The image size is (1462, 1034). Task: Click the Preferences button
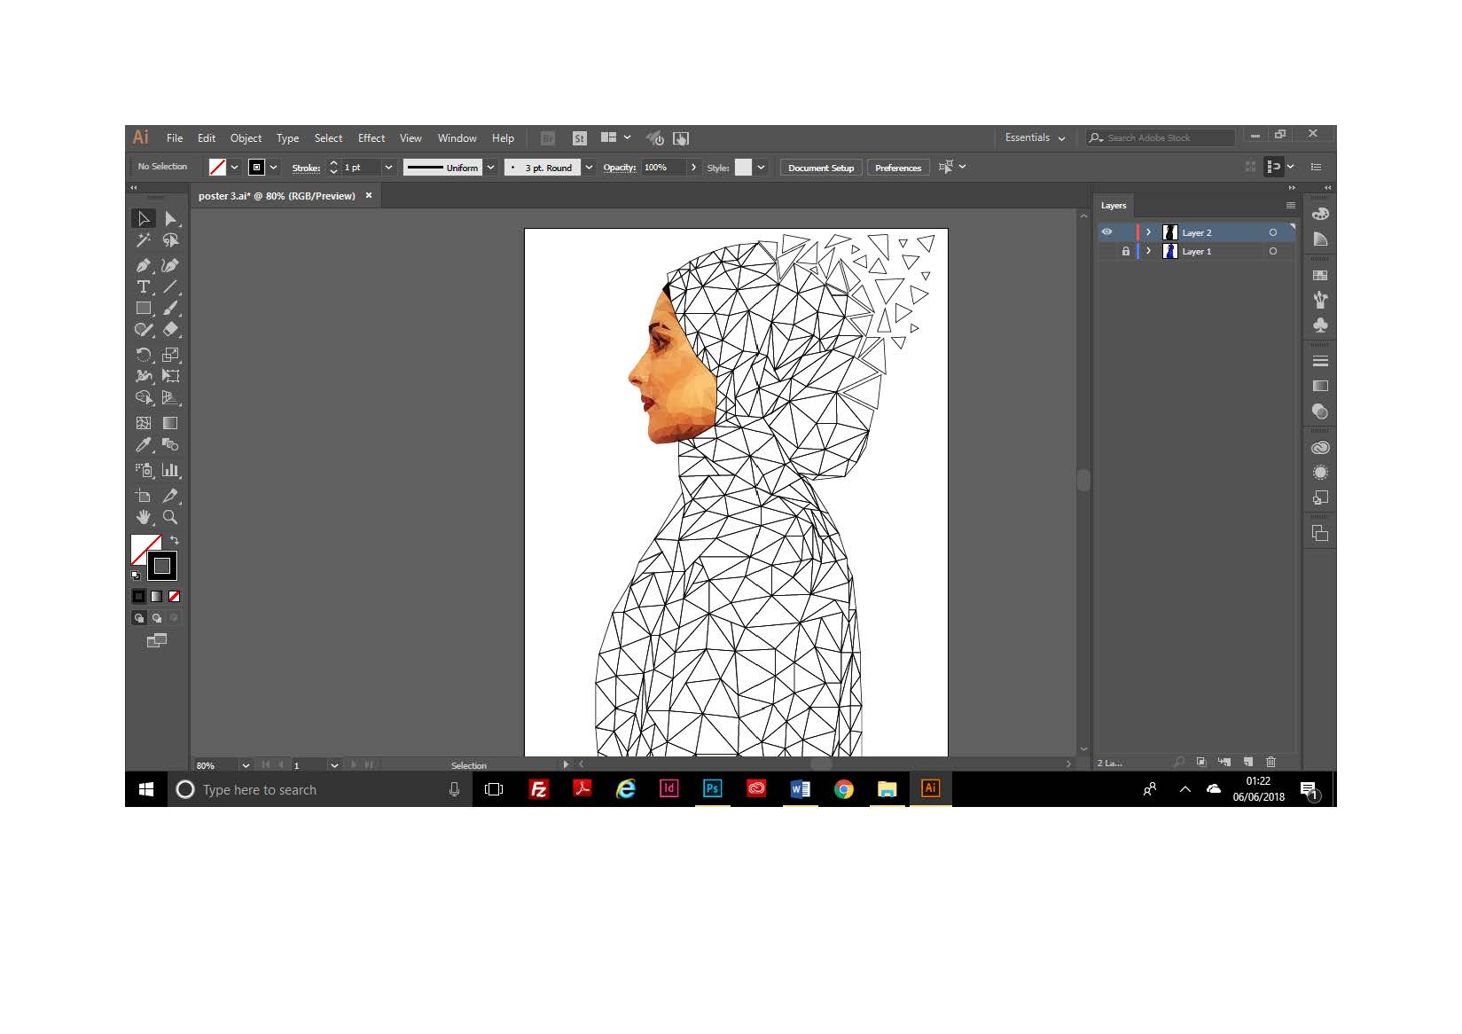(897, 168)
